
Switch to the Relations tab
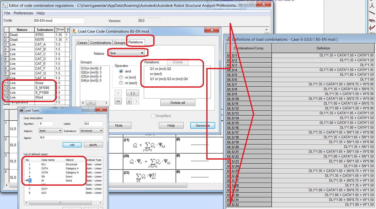(x=135, y=42)
